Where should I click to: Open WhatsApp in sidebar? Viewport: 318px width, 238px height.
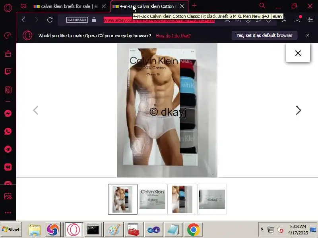[x=8, y=131]
